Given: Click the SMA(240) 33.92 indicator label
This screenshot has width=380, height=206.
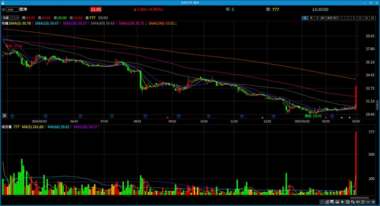Looking at the screenshot, I should click(x=161, y=23).
